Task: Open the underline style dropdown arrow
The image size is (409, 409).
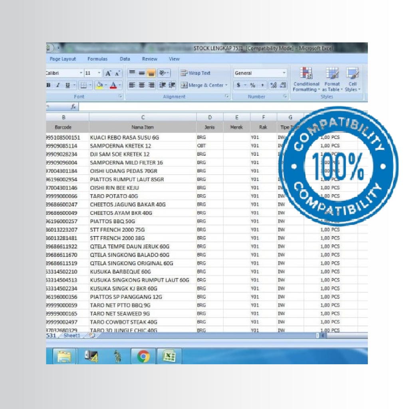Action: tap(74, 85)
